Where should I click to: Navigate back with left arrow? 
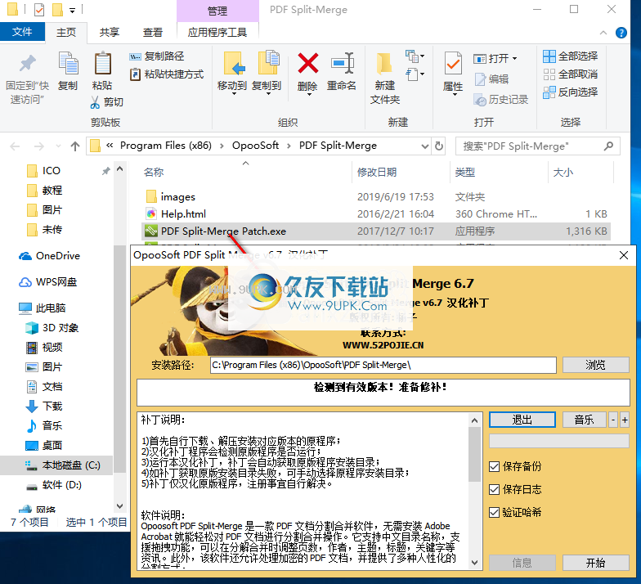tap(15, 146)
